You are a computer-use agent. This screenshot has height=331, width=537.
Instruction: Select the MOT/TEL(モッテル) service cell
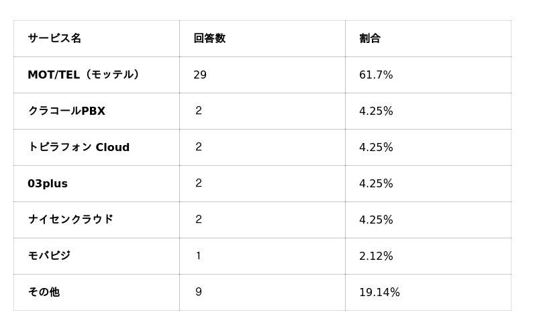[84, 75]
